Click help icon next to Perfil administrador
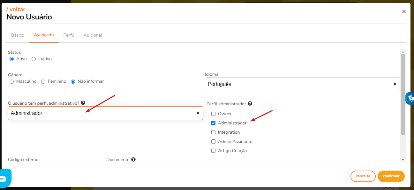The height and width of the screenshot is (190, 414). point(250,103)
